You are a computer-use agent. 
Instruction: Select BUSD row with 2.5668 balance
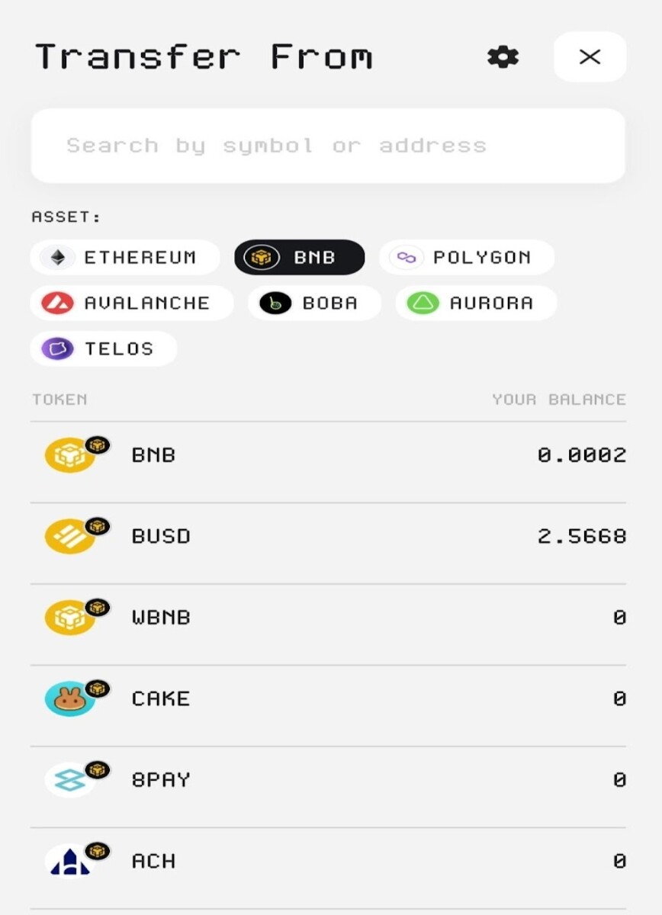click(x=328, y=544)
